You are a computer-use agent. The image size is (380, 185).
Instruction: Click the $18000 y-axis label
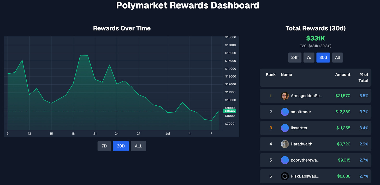click(230, 37)
